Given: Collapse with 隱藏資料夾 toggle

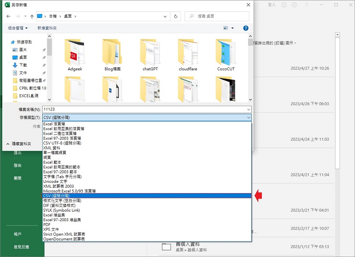Looking at the screenshot, I should point(19,144).
